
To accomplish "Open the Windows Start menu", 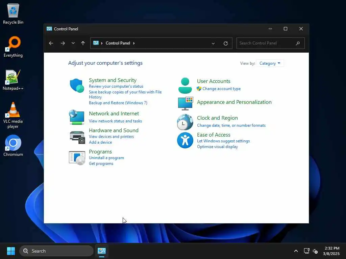I will 11,251.
